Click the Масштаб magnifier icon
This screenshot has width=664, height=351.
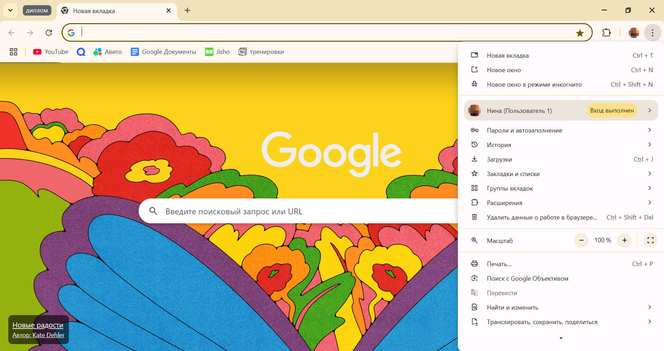click(x=474, y=240)
